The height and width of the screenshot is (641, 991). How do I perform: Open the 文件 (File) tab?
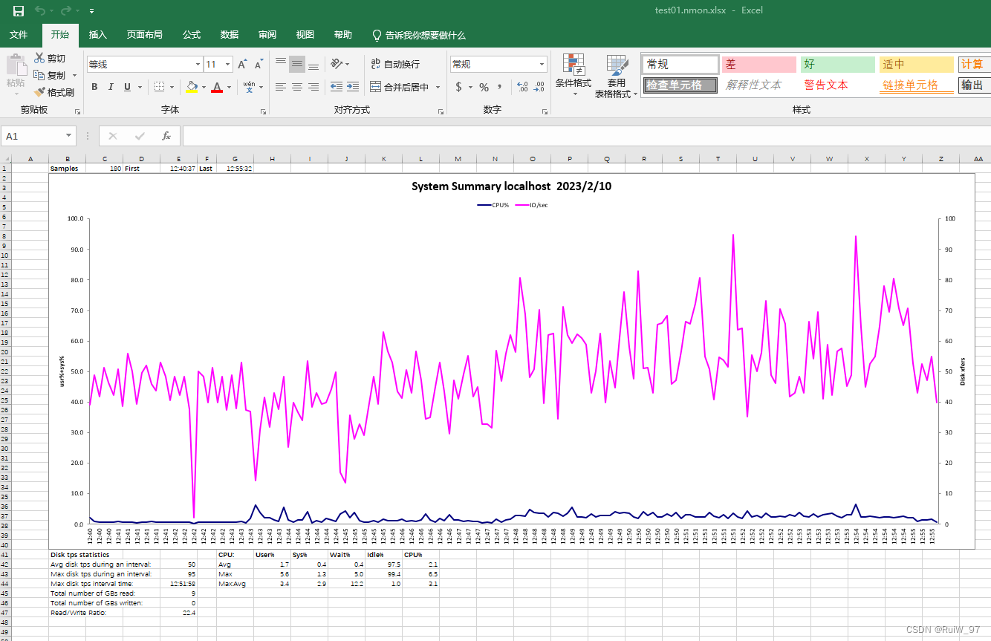(x=19, y=35)
